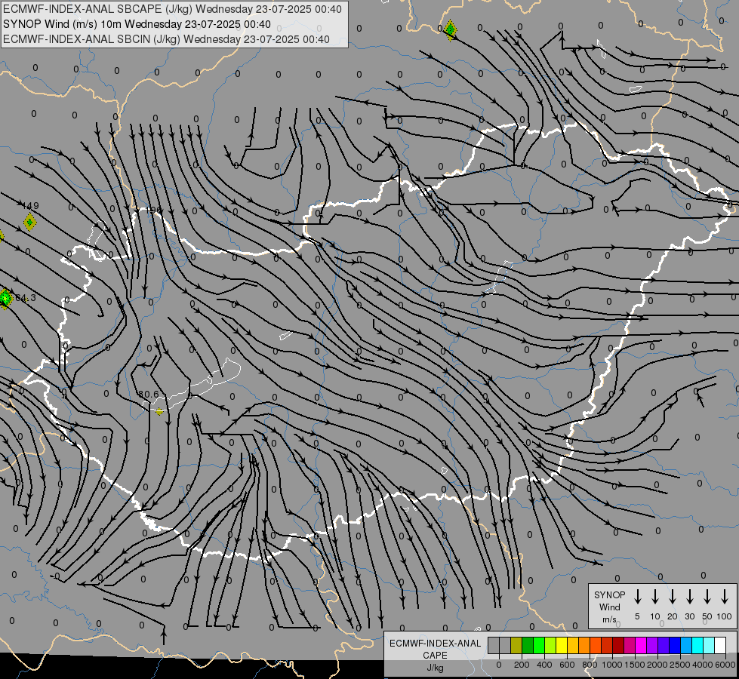
Task: Click the wind arrow above the 100 label
Action: click(725, 597)
